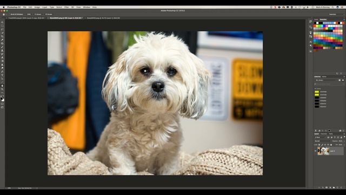Select the Crop tool
Viewport: 346px width, 195px height.
(x=2, y=36)
